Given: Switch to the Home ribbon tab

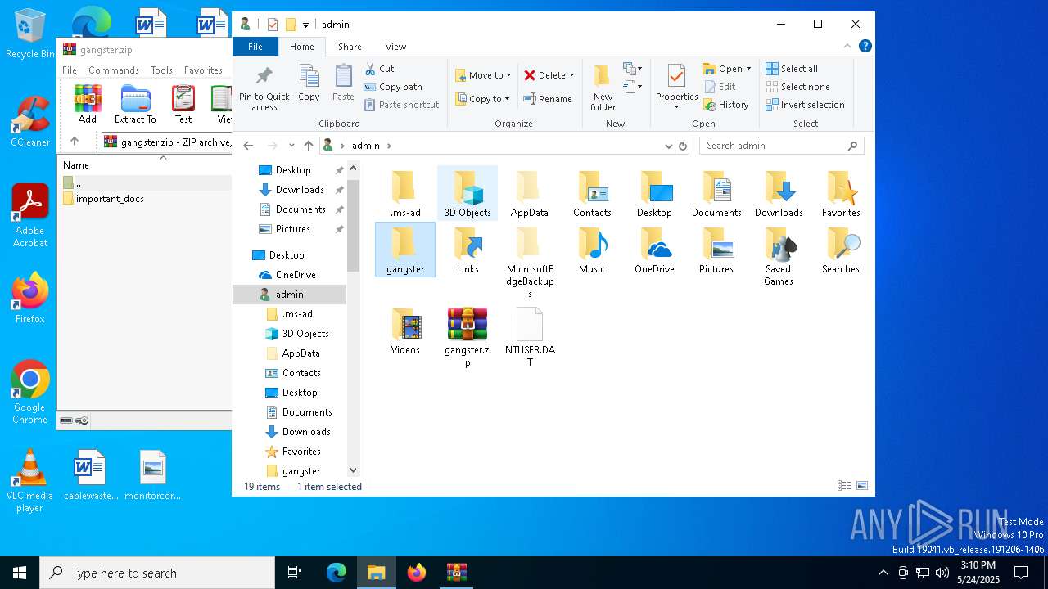Looking at the screenshot, I should 301,47.
